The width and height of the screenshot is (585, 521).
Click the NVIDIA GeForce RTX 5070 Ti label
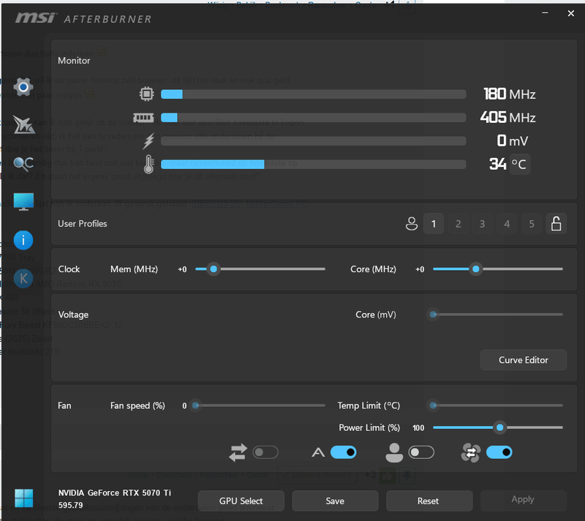(115, 492)
